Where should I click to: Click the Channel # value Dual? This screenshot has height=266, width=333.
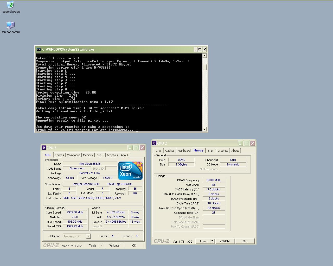pos(233,160)
